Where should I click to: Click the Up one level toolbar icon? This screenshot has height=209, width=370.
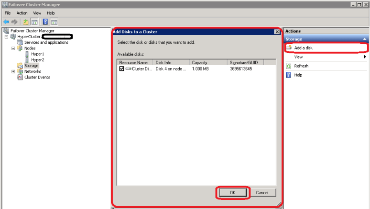[26, 22]
